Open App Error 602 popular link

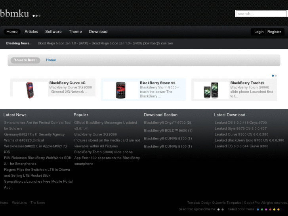tap(107, 161)
